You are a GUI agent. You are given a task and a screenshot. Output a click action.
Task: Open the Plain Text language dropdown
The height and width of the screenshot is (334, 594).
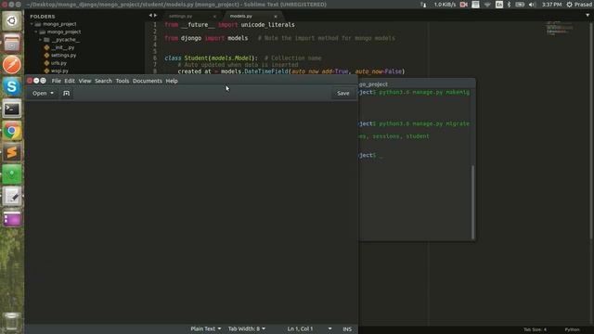click(206, 328)
